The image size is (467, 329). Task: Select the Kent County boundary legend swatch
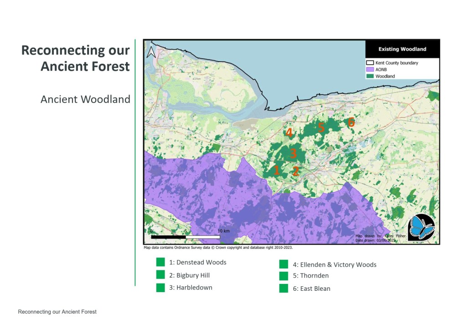click(x=370, y=63)
